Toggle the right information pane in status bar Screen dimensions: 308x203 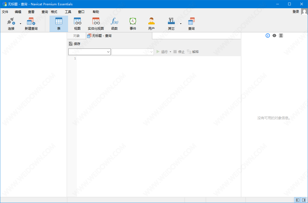point(303,200)
